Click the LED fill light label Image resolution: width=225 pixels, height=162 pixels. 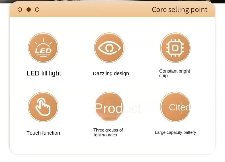44,73
